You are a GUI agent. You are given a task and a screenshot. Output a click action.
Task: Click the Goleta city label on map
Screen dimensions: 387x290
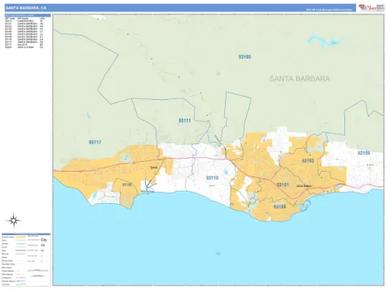[x=153, y=168]
